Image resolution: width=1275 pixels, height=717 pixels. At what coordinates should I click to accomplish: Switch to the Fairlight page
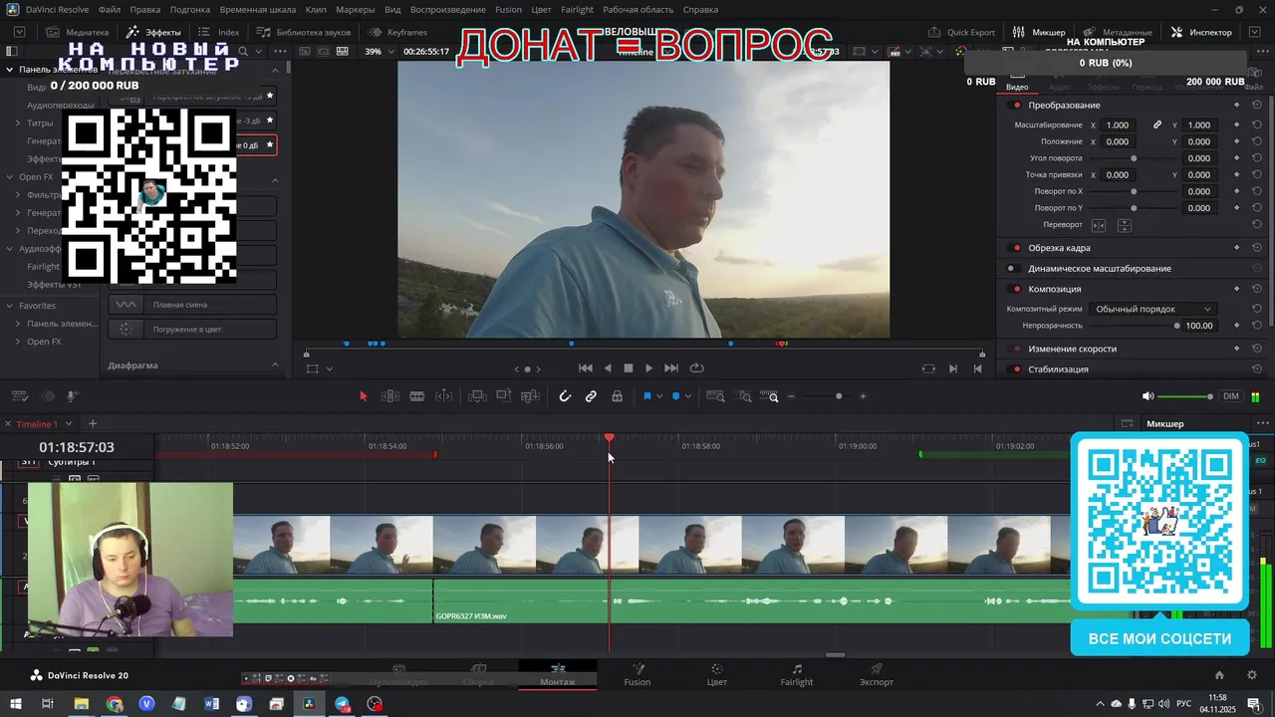point(797,674)
